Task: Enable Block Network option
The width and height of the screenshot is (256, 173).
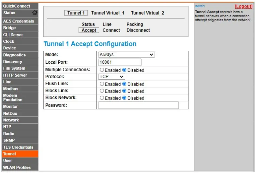Action: pyautogui.click(x=102, y=98)
